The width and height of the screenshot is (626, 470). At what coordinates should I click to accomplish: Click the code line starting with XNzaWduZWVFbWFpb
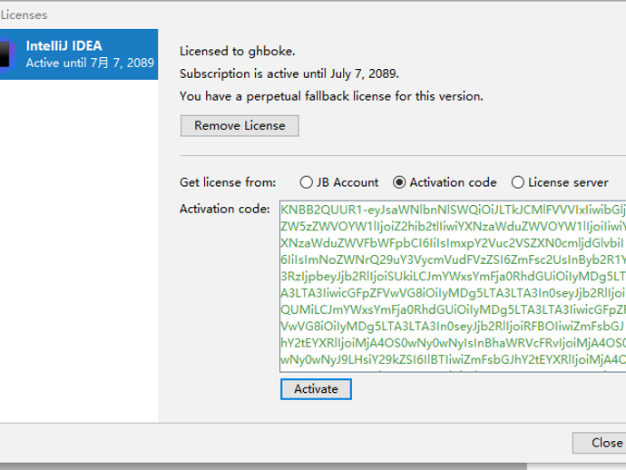click(453, 243)
